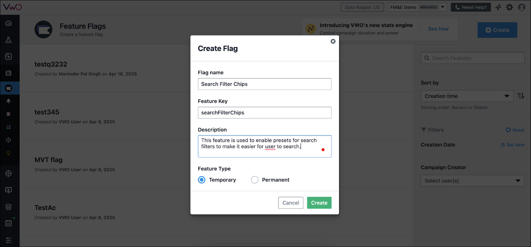Screen dimensions: 531x247
Task: Select the Permanent feature type
Action: coord(255,180)
